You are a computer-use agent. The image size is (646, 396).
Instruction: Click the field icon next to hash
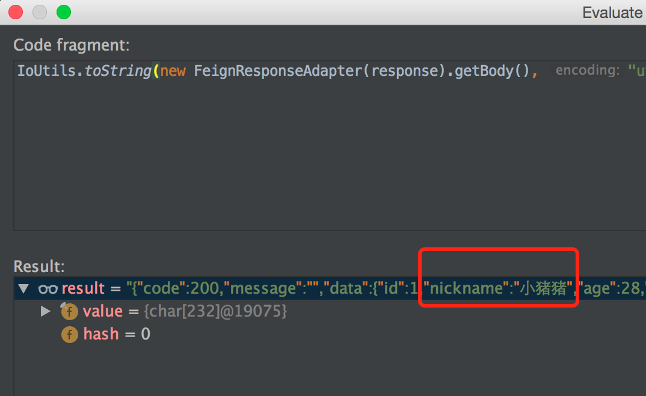(70, 335)
